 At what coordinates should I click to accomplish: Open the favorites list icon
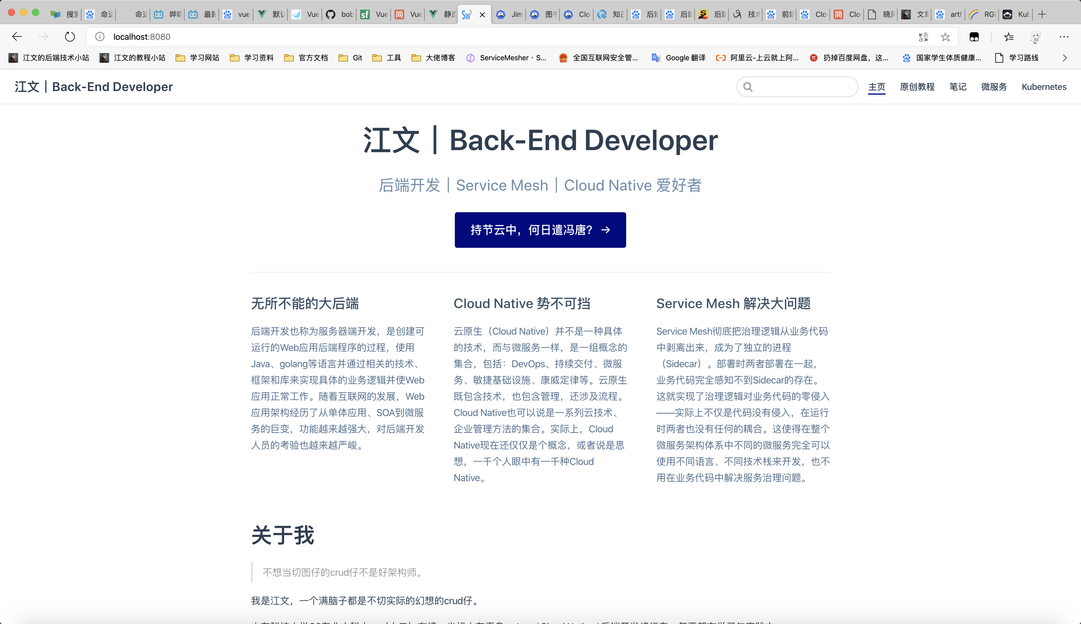(x=1009, y=37)
